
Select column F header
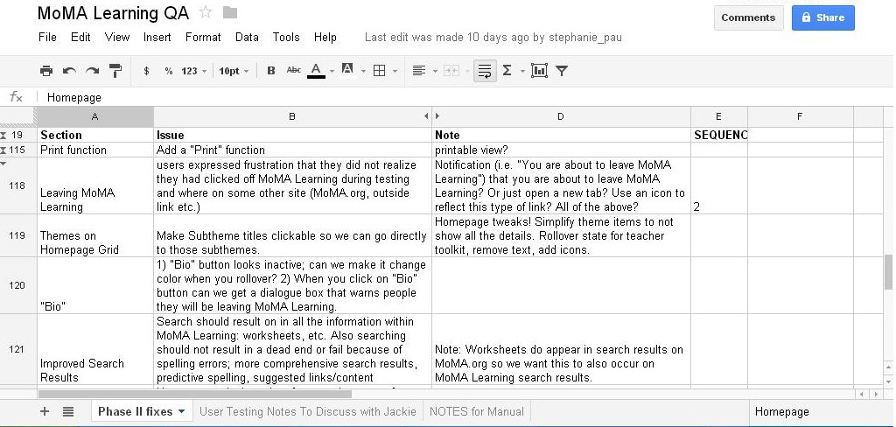pos(800,116)
